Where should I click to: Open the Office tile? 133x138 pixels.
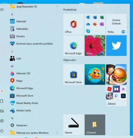(x=74, y=24)
